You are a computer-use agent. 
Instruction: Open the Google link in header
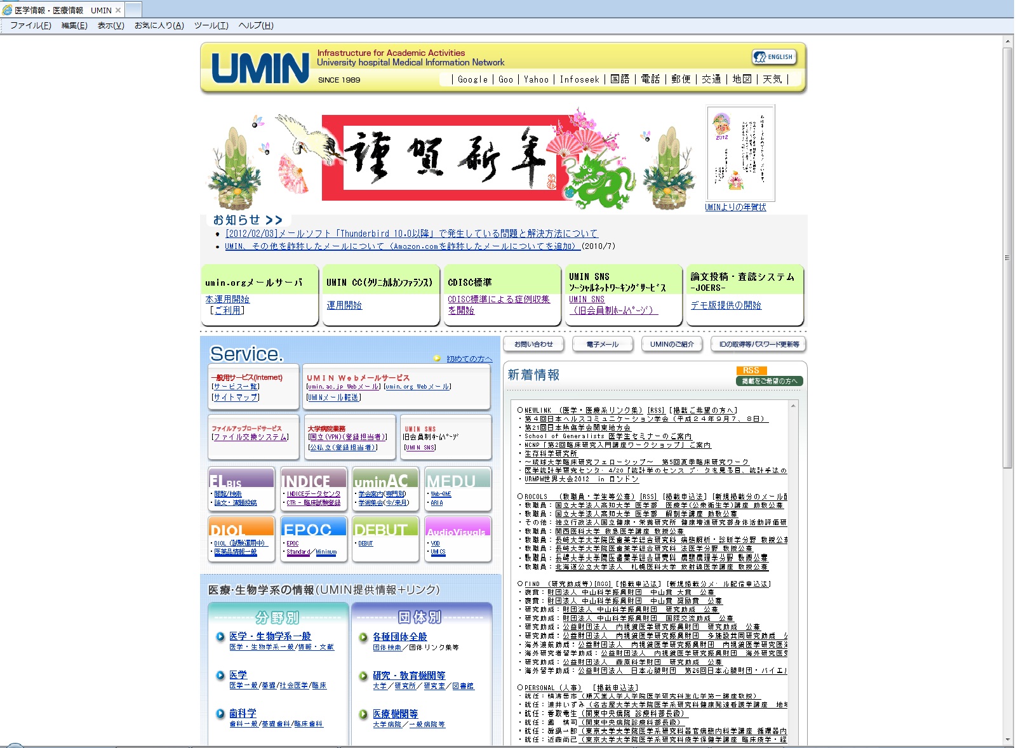[472, 79]
